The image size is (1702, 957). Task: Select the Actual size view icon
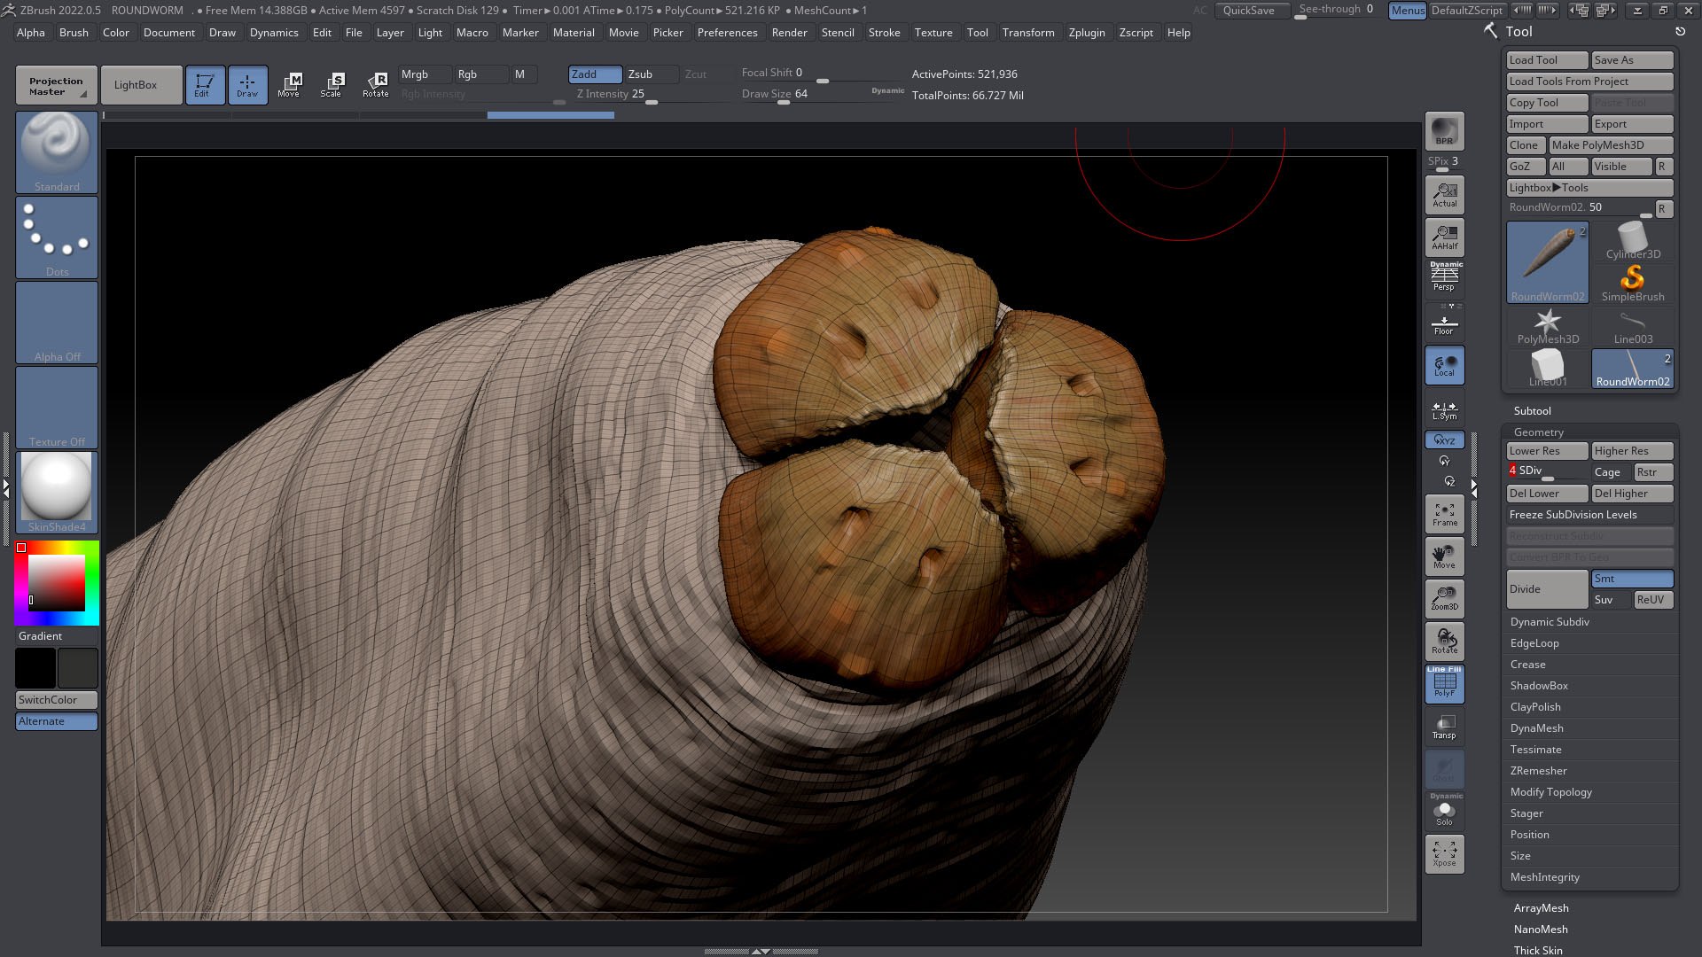1444,194
